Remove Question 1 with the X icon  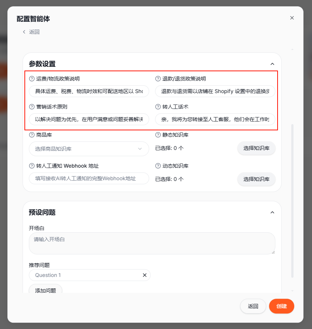coord(145,275)
